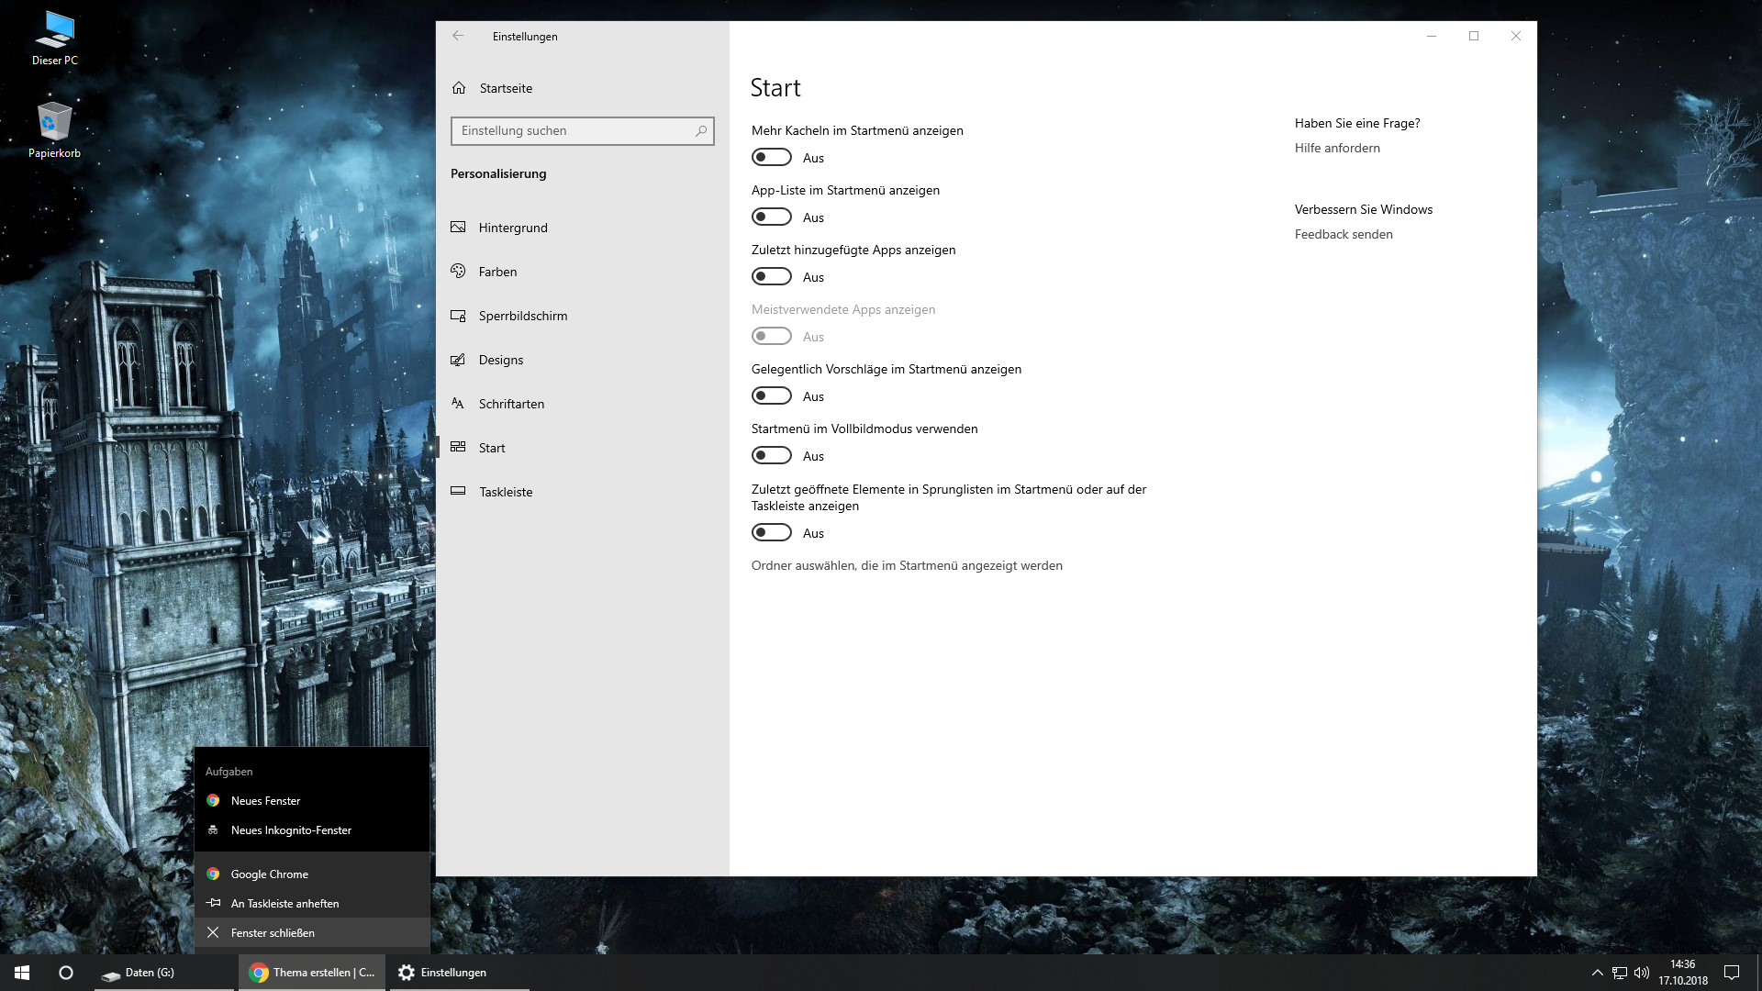Switch on Gelegentlich Vorschläge toggle
Image resolution: width=1762 pixels, height=991 pixels.
click(771, 395)
